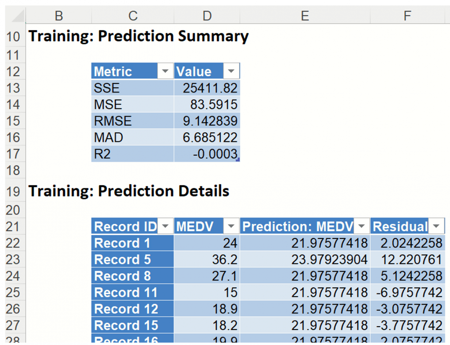Open the Residual column filter dropdown
Screen dimensions: 450x345
[x=436, y=226]
